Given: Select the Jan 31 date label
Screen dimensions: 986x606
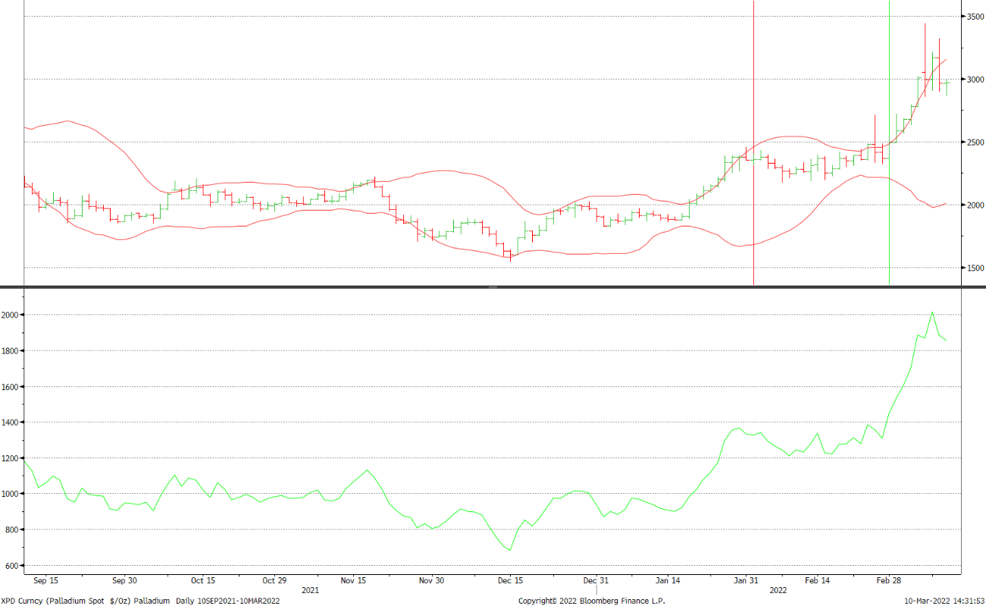Looking at the screenshot, I should click(746, 581).
